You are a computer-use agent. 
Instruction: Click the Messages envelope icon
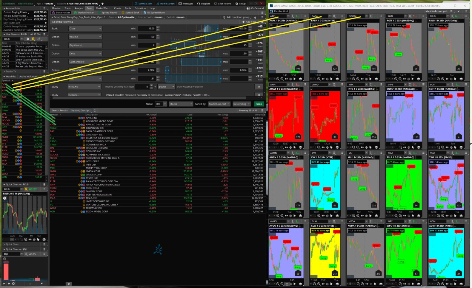click(x=180, y=4)
